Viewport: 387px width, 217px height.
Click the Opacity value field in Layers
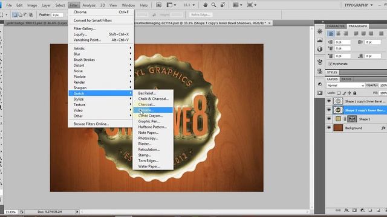383,86
